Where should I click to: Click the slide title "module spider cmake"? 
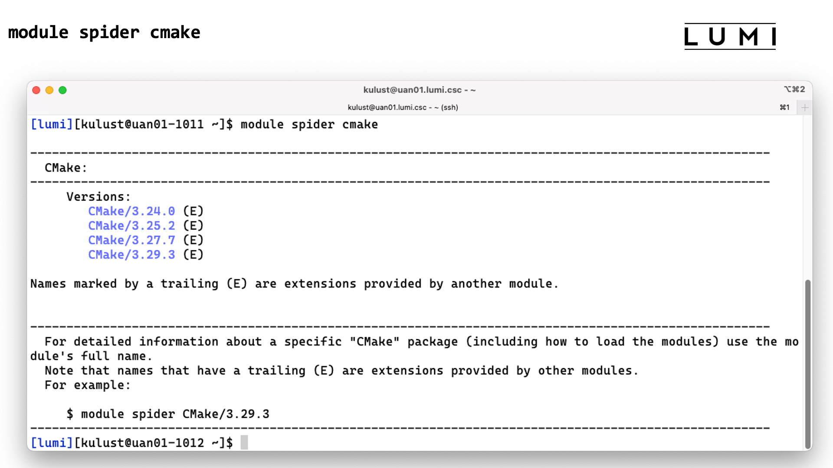(104, 32)
